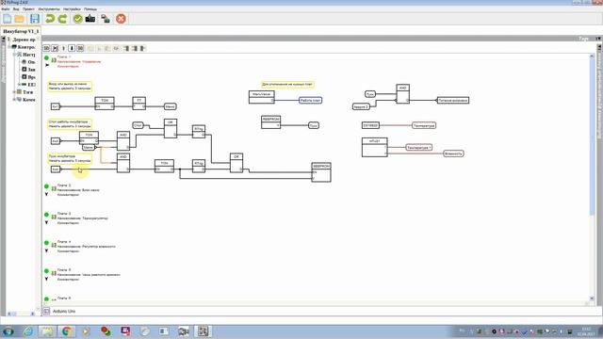Select the MenuValue block
603x339 pixels.
(262, 97)
